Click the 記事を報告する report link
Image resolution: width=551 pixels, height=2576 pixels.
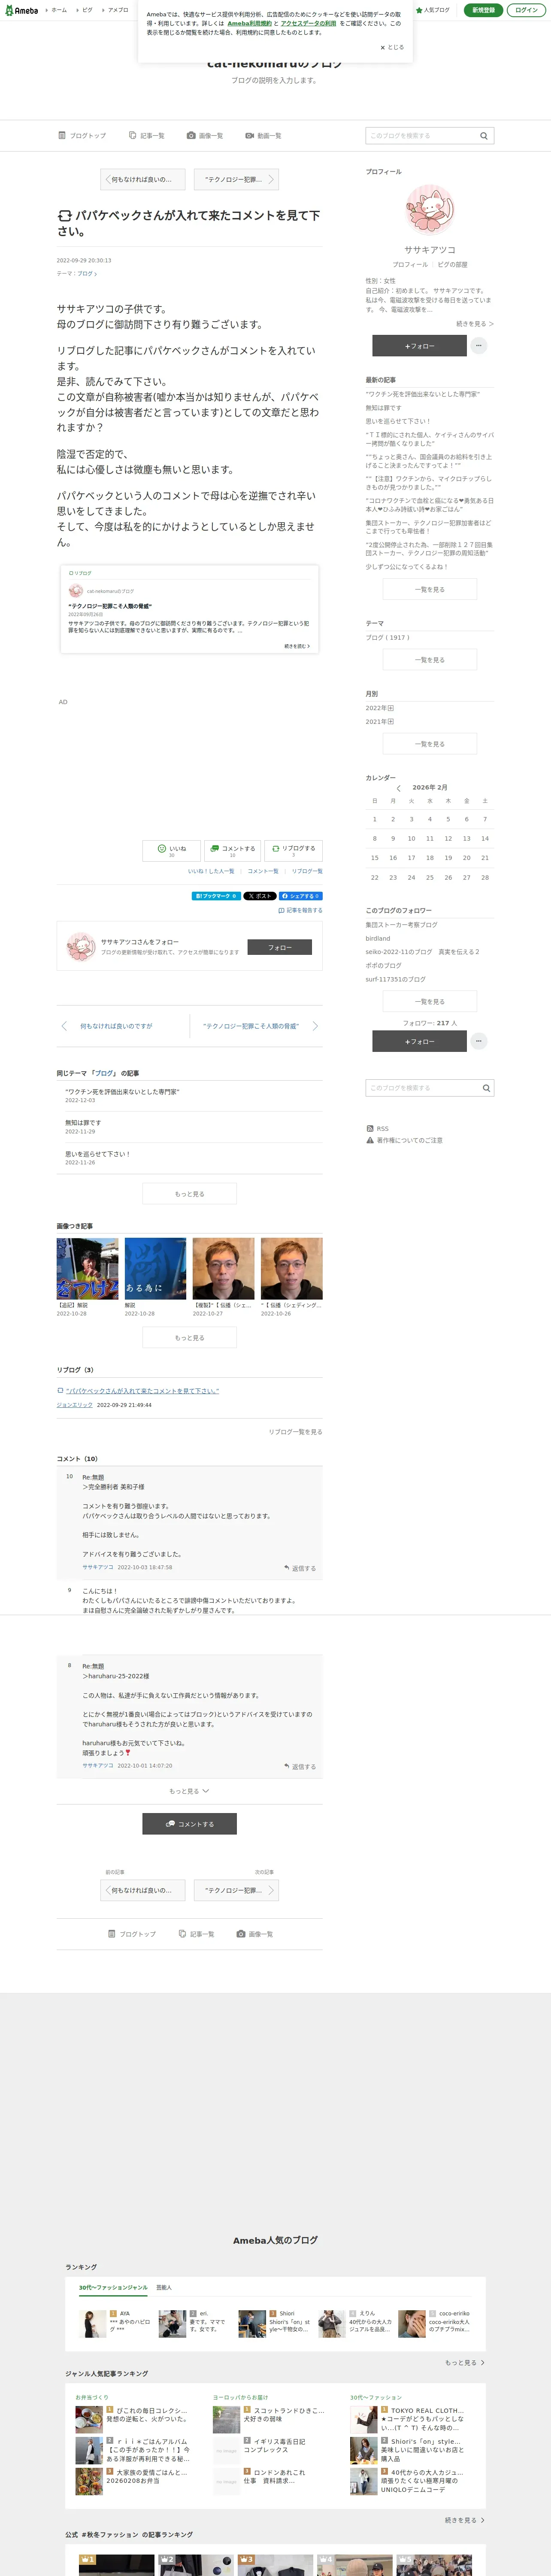point(301,911)
